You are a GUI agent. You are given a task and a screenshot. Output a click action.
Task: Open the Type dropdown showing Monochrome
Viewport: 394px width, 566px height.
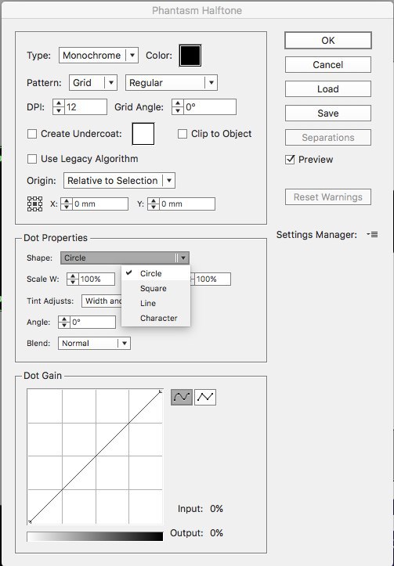click(x=99, y=56)
